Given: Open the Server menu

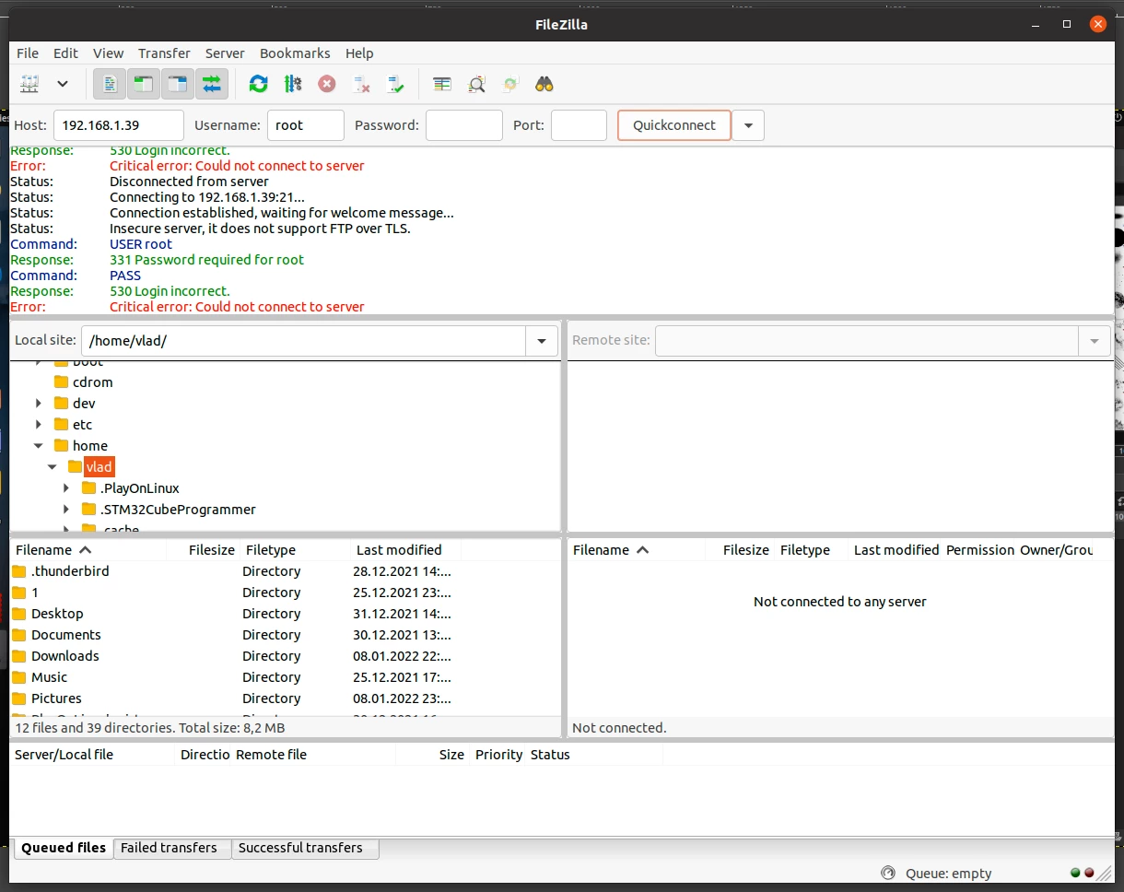Looking at the screenshot, I should (x=225, y=53).
